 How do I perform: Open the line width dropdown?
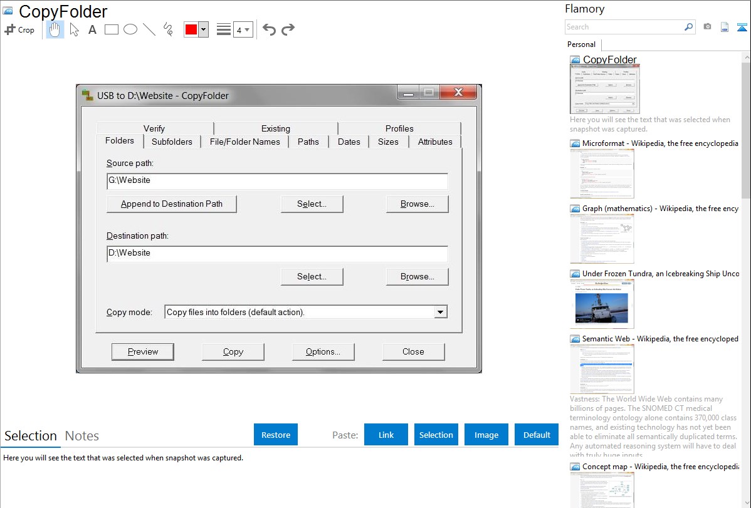click(243, 29)
